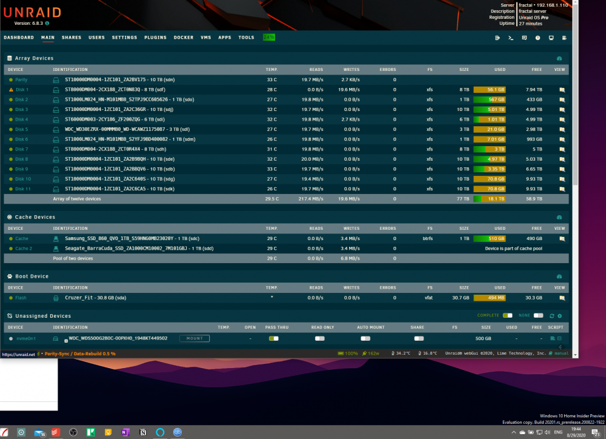
Task: Click the gauge icon in Cache Devices header
Action: (559, 217)
